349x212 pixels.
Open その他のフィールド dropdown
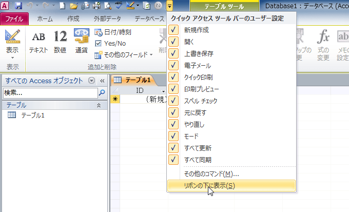[124, 55]
